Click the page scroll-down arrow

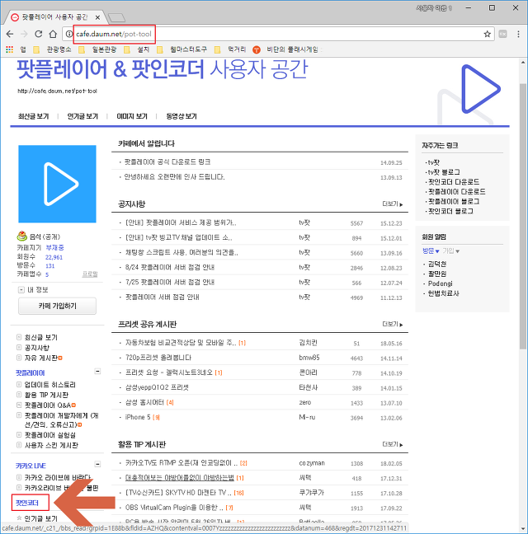coord(523,528)
